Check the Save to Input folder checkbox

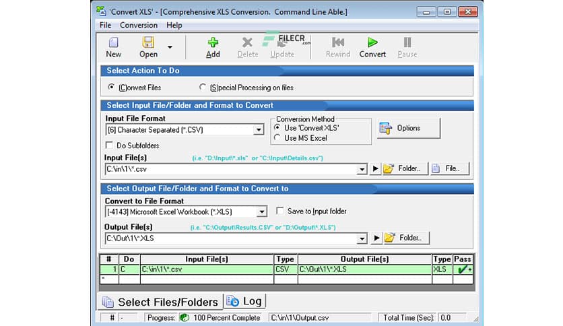coord(279,211)
